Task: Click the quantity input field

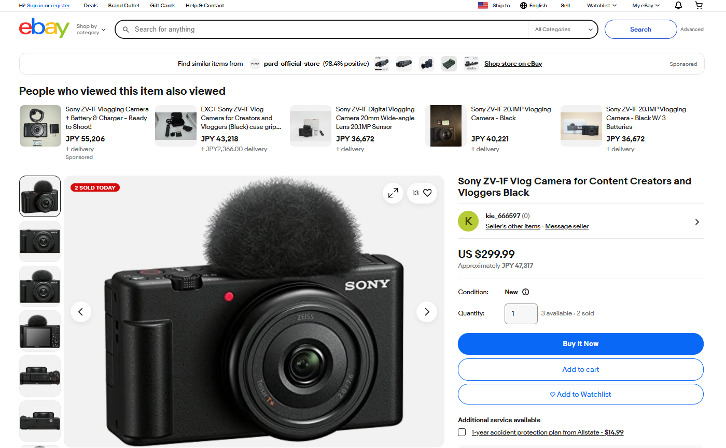Action: (x=521, y=313)
